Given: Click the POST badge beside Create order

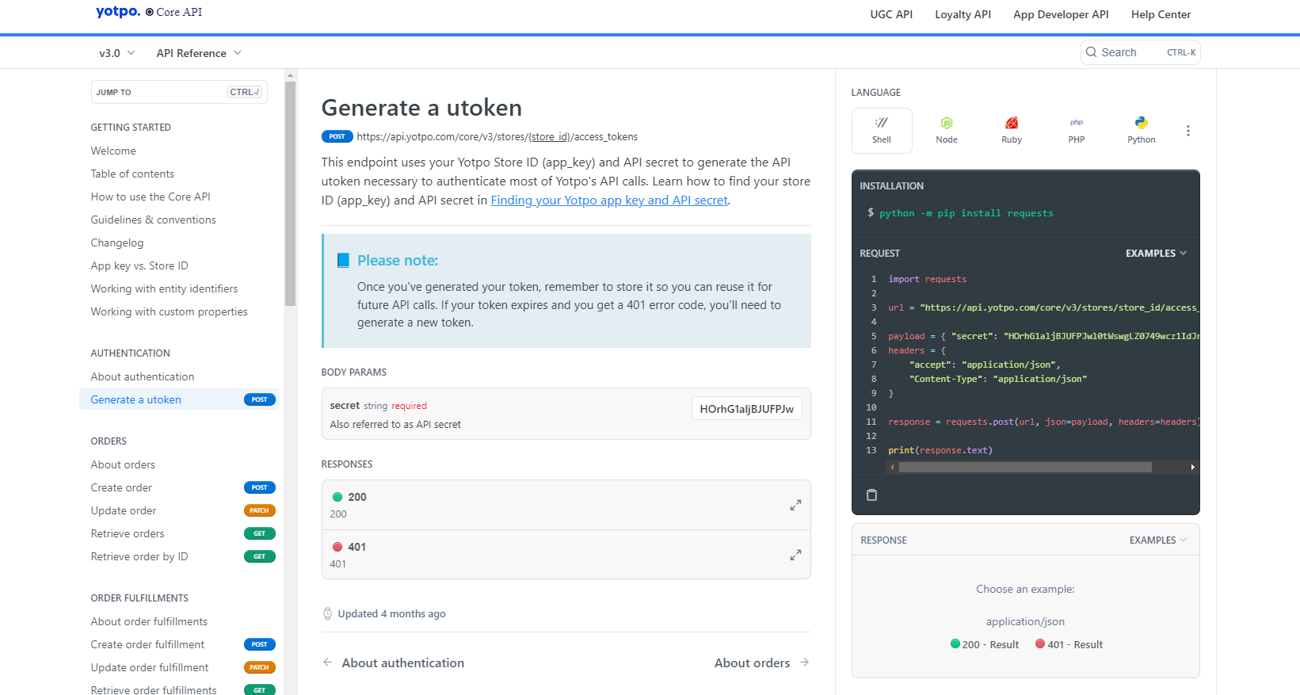Looking at the screenshot, I should (260, 487).
